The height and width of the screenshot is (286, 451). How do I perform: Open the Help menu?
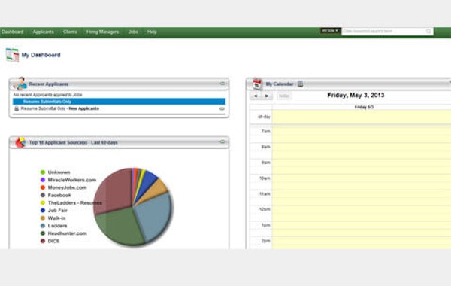tap(152, 32)
